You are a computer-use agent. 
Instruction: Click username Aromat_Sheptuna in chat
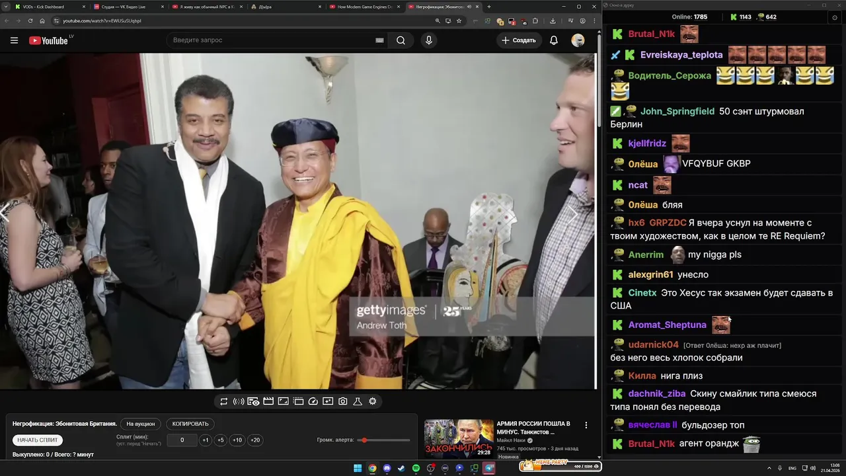(668, 325)
